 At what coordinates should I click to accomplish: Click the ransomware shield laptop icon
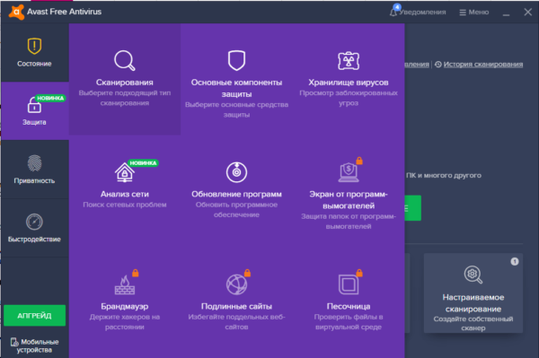(349, 172)
